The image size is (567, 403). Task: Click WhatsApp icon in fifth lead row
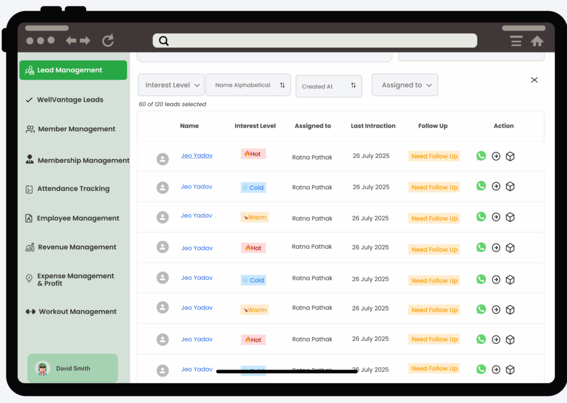tap(481, 280)
